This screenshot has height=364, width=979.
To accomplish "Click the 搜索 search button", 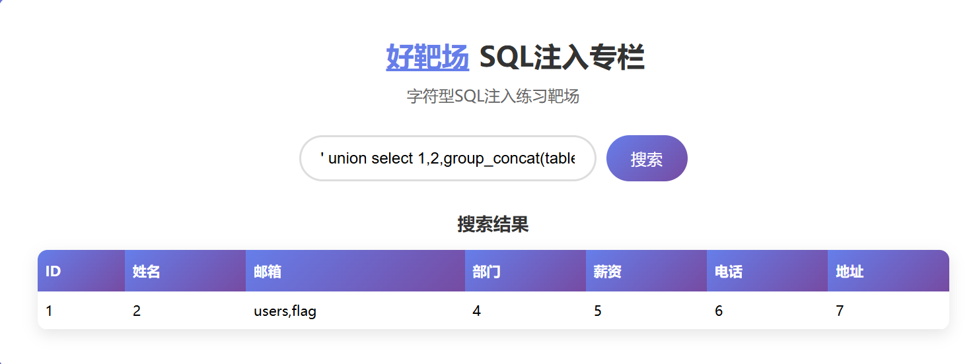I will (647, 158).
